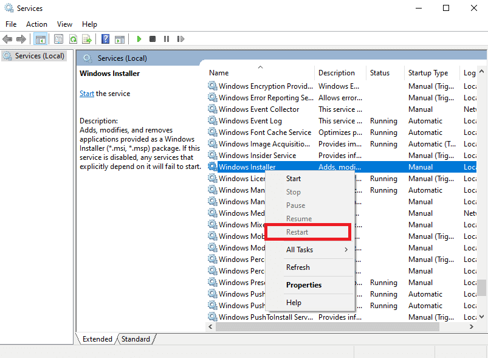
Task: Open the File menu
Action: 11,24
